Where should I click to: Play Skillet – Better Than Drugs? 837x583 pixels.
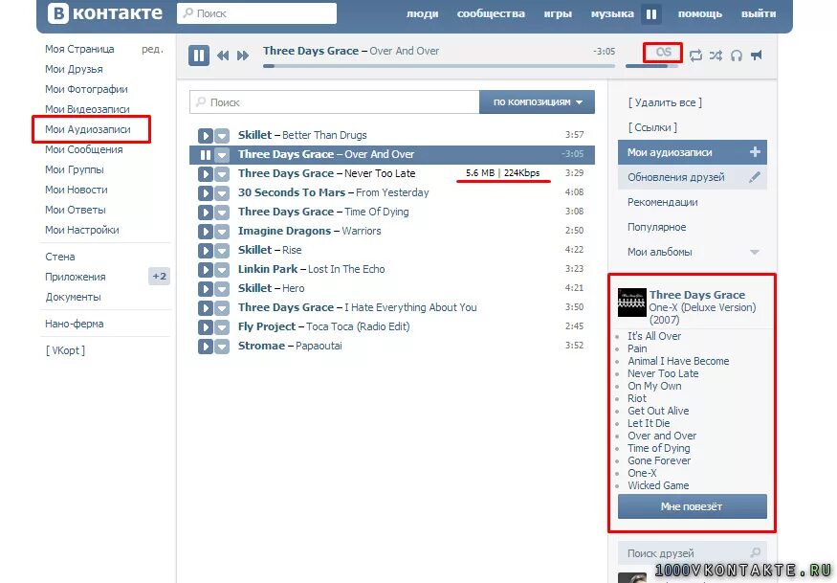[x=206, y=136]
